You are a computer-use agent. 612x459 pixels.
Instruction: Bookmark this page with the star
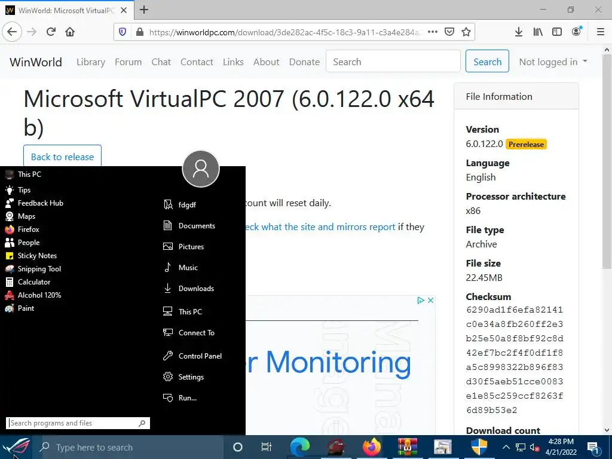click(x=466, y=32)
